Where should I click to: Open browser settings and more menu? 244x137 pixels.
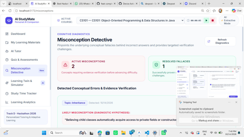click(227, 11)
